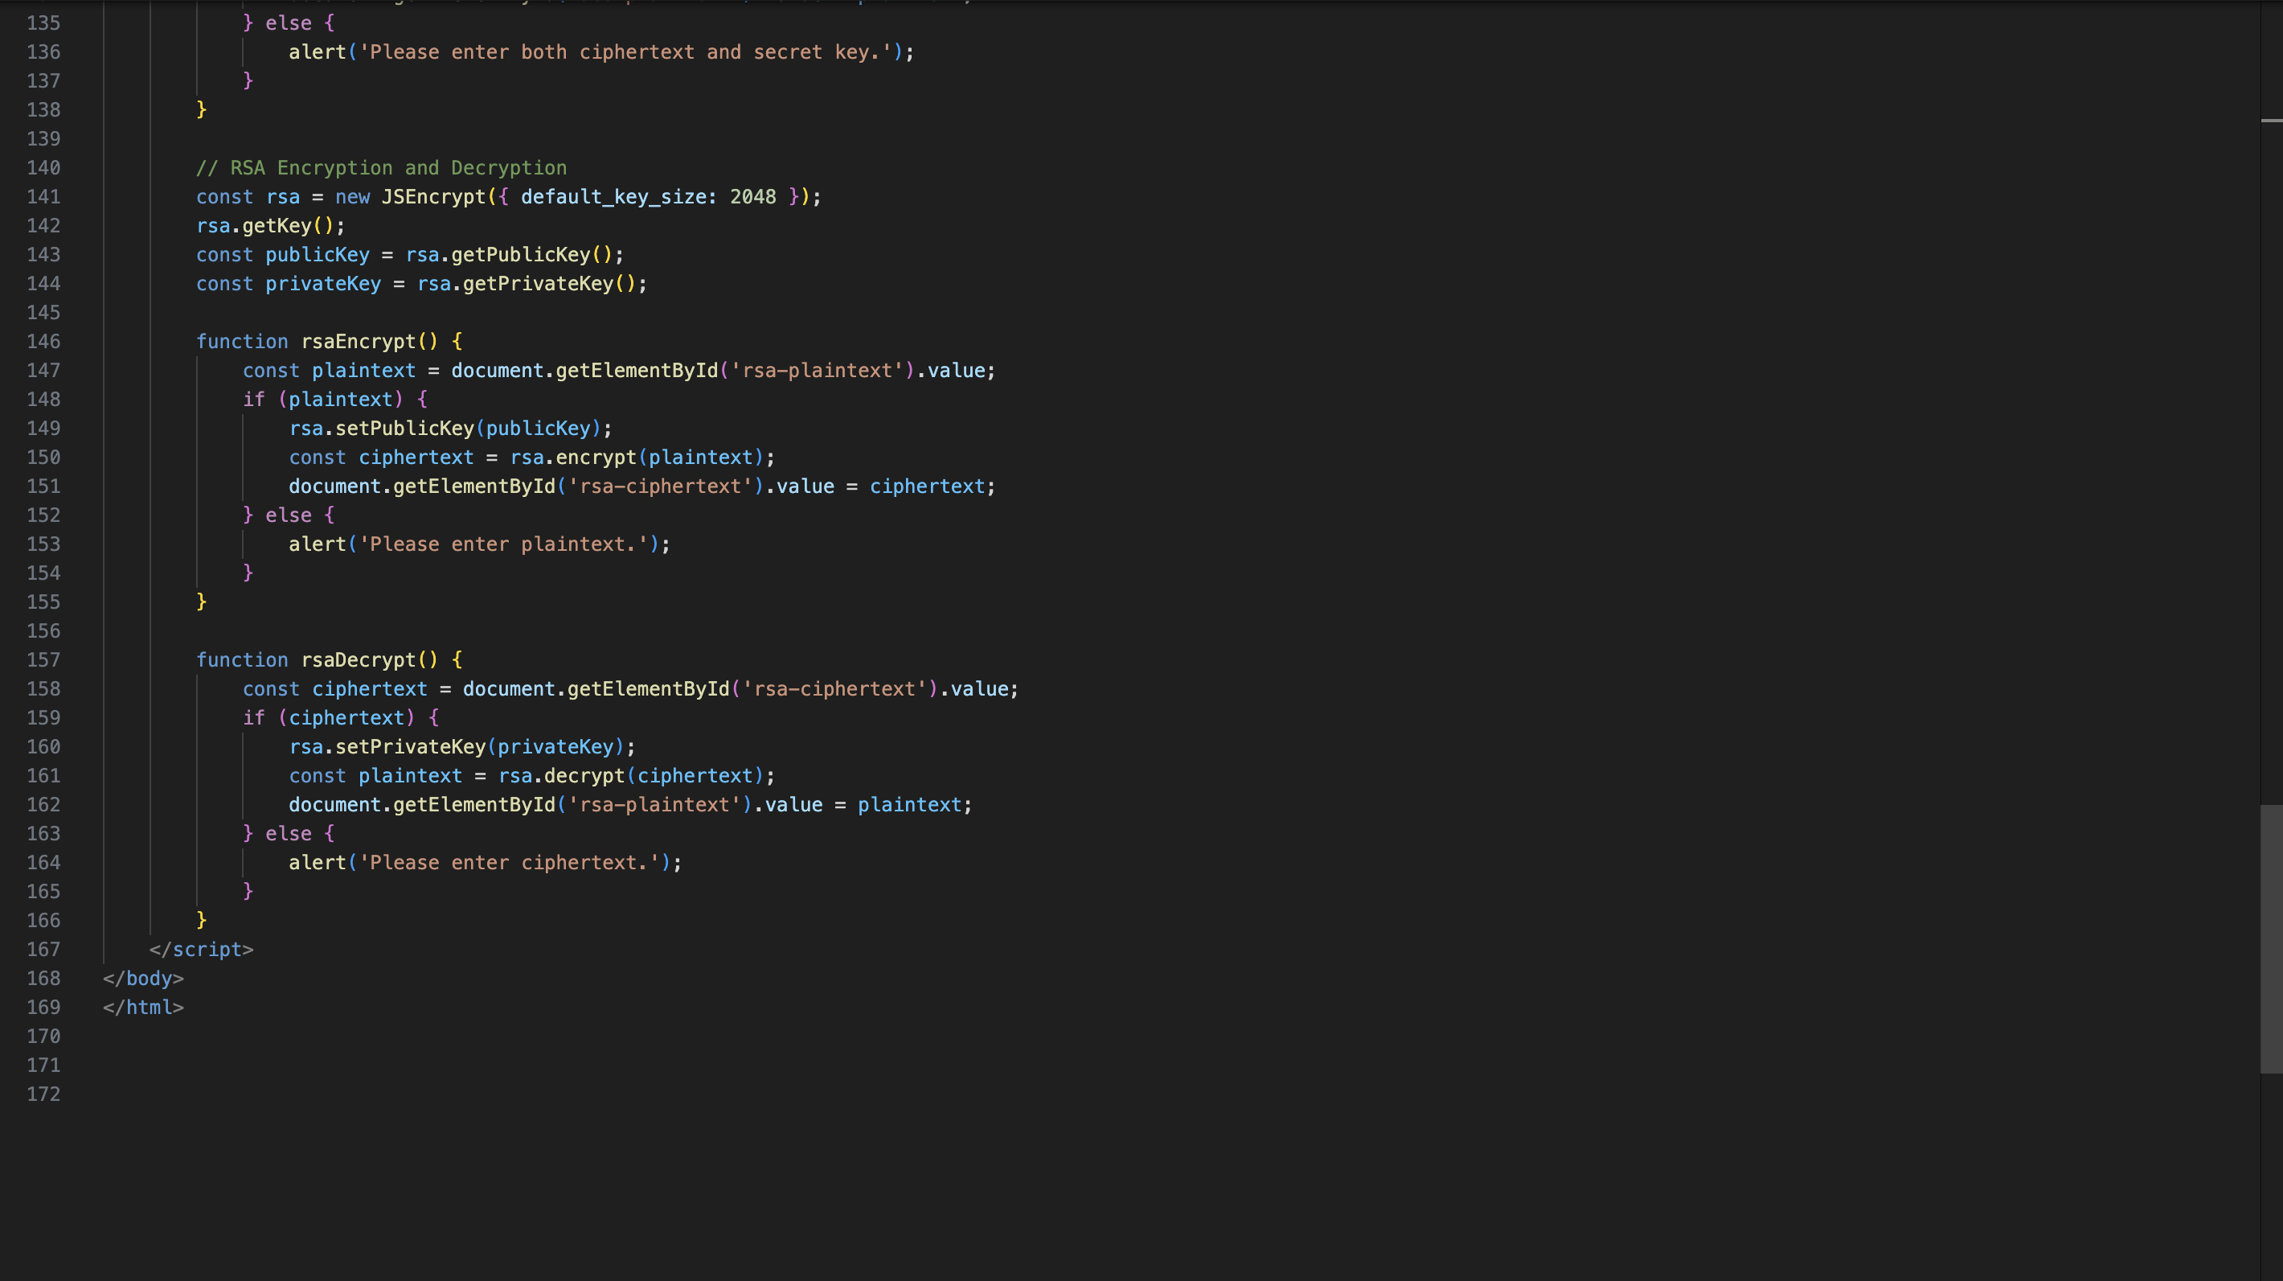Screen dimensions: 2283x1281
Task: Click the RSA Encryption and Decryption comment
Action: [x=381, y=167]
